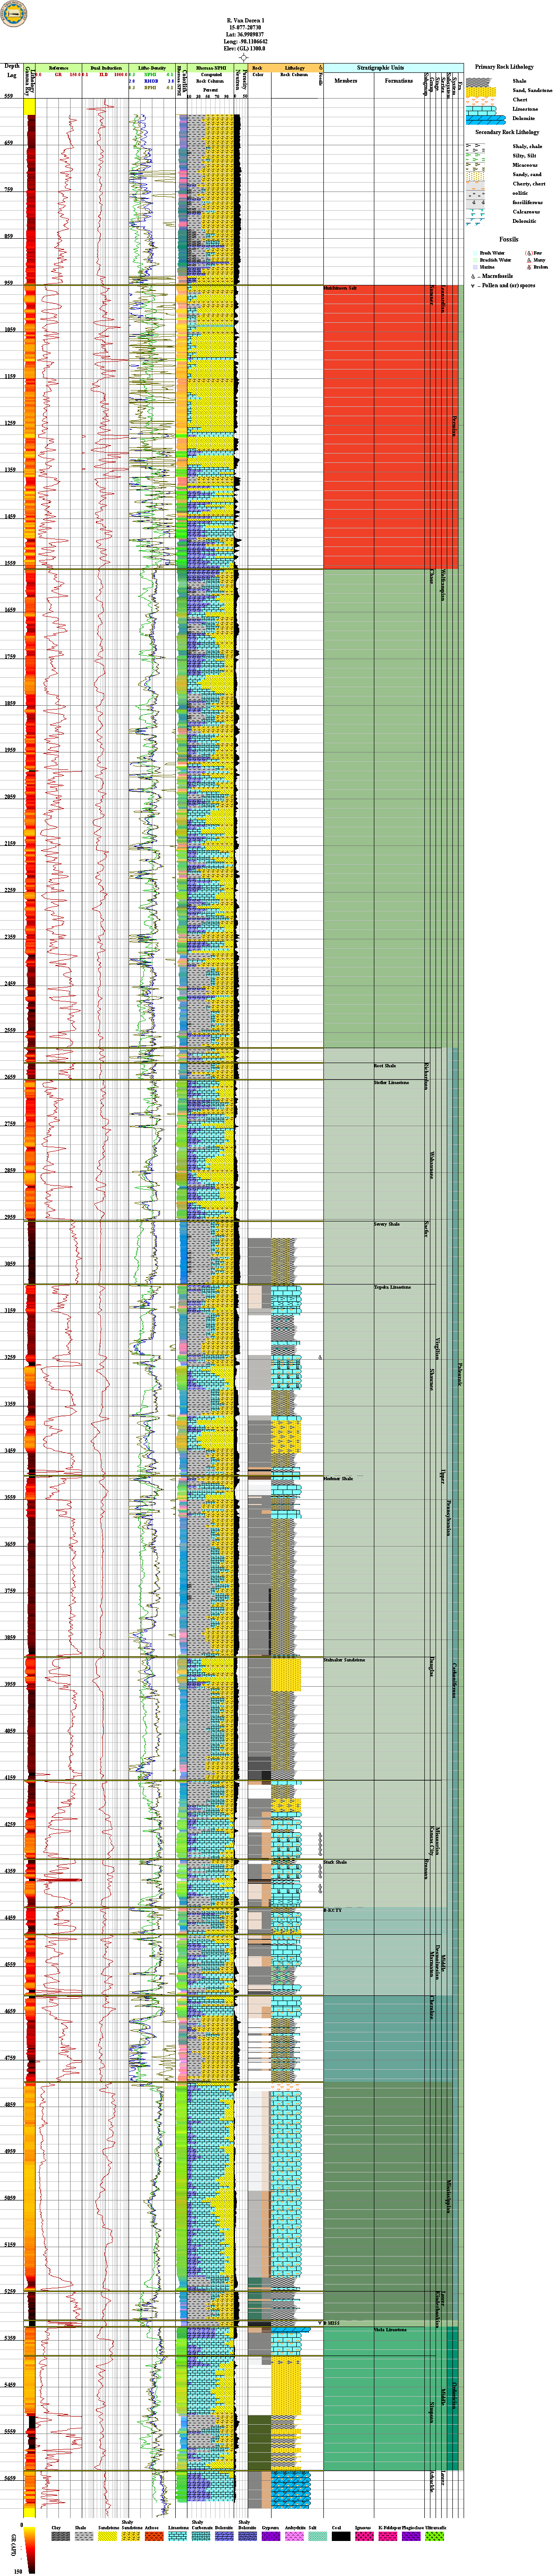Click the 'Litho-Density' track header
This screenshot has width=558, height=2576.
click(x=152, y=68)
